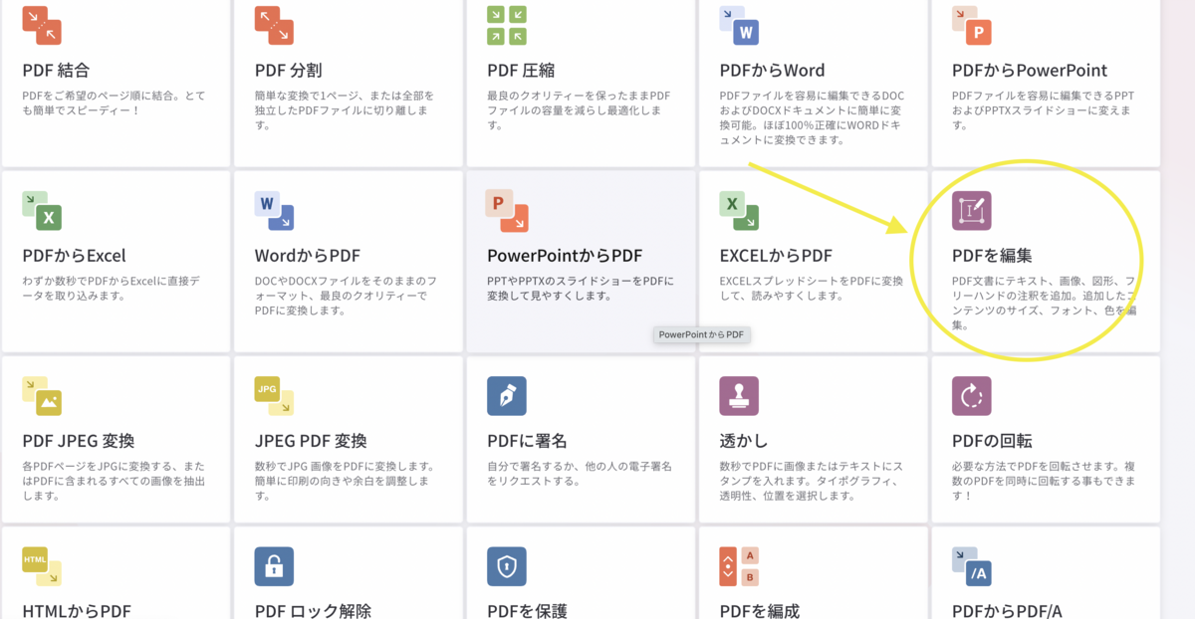
Task: Click the PDFからExcel icon
Action: (x=42, y=210)
